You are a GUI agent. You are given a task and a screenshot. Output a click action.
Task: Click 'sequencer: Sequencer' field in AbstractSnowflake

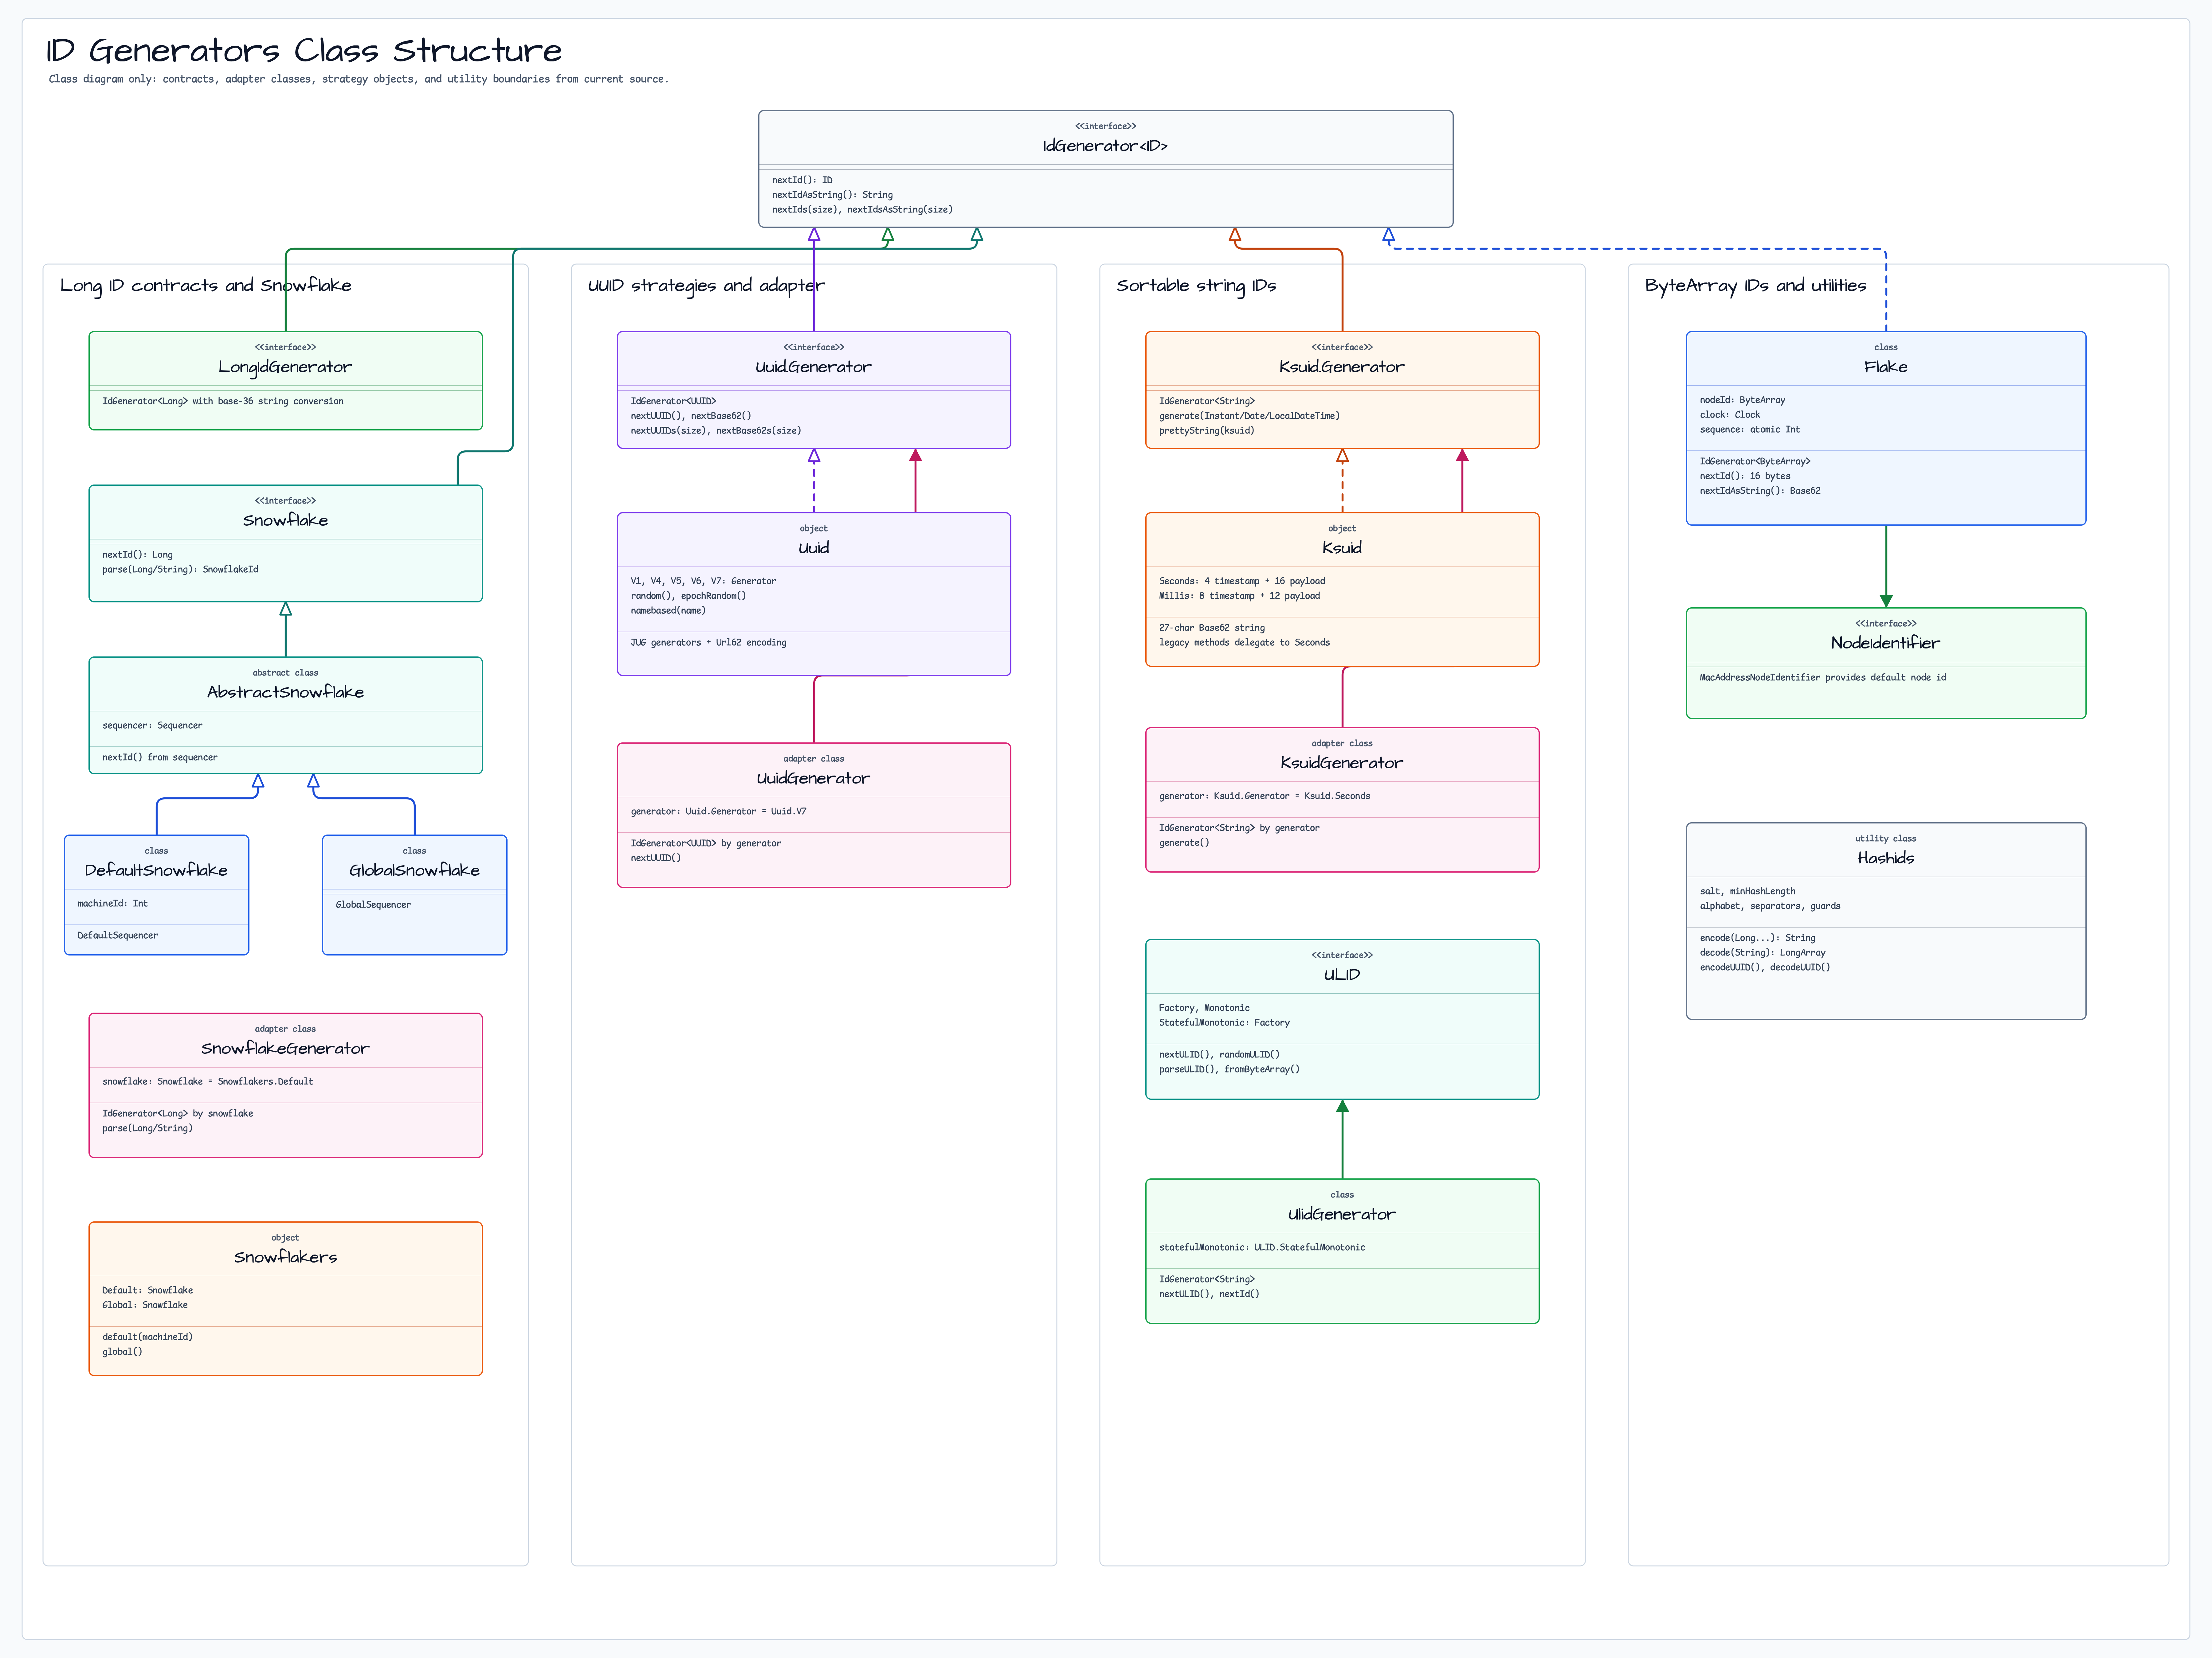[152, 726]
